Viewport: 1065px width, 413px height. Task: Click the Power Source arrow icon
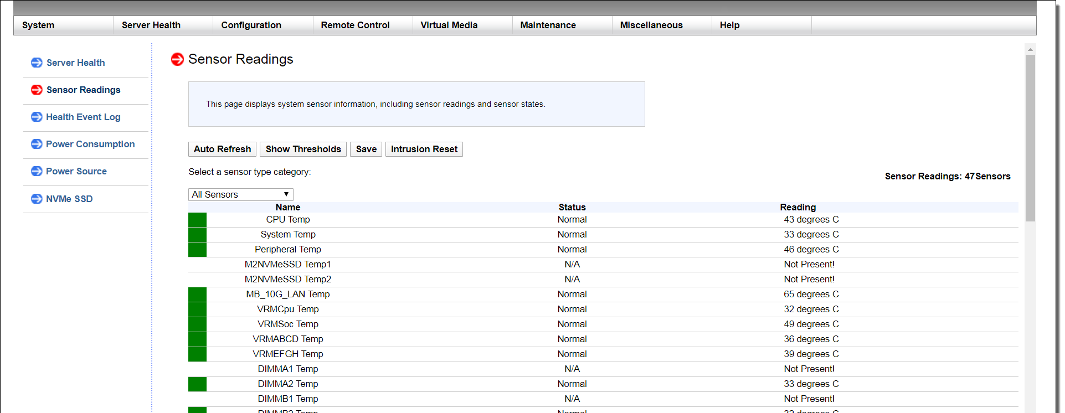(x=37, y=171)
